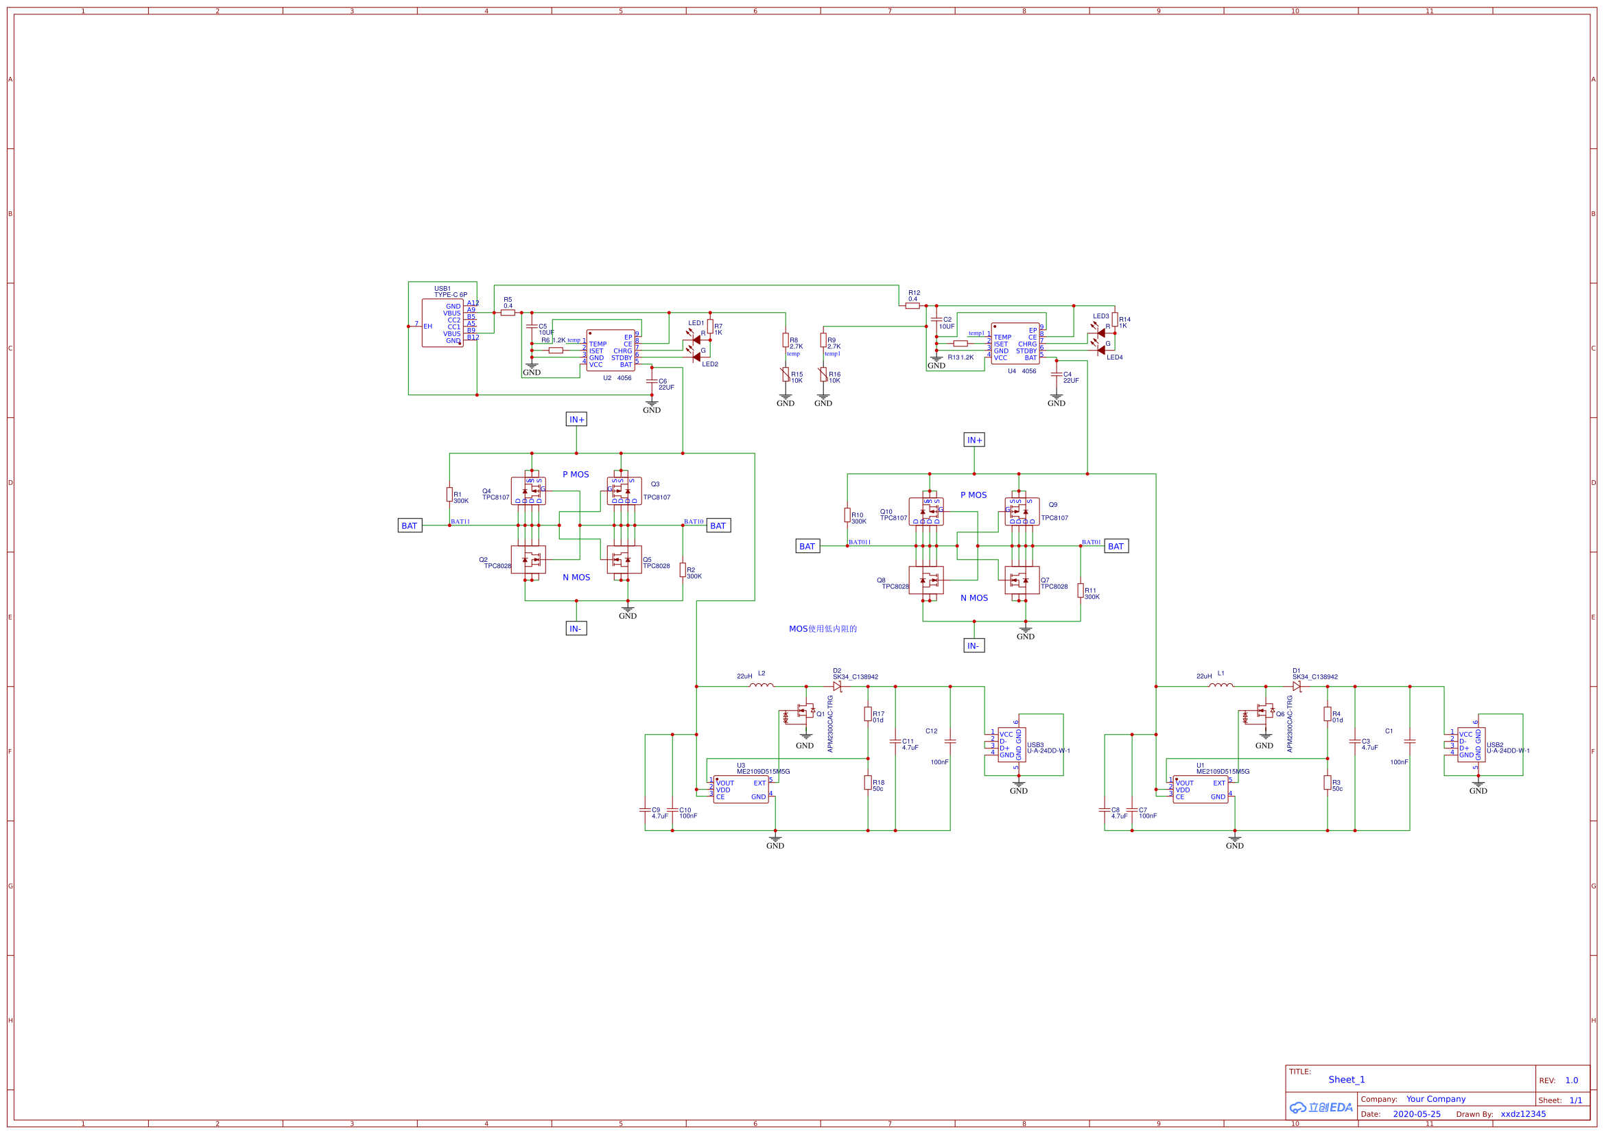The image size is (1604, 1134).
Task: Select resistor R1 300K symbol
Action: click(449, 494)
